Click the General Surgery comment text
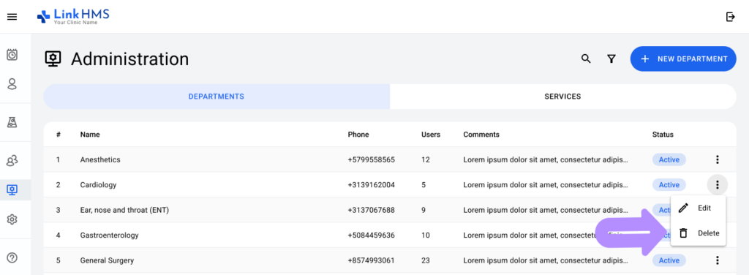 tap(546, 260)
